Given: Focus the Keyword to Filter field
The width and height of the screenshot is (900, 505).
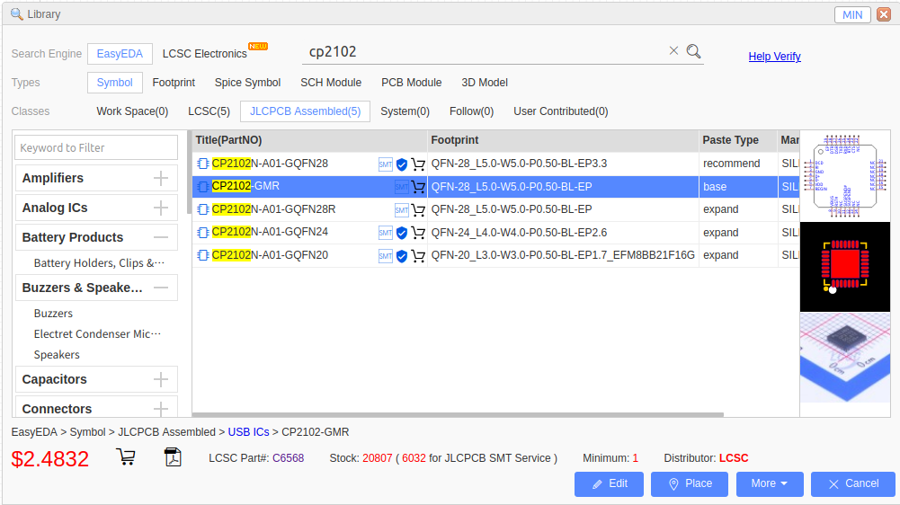Looking at the screenshot, I should pyautogui.click(x=96, y=147).
